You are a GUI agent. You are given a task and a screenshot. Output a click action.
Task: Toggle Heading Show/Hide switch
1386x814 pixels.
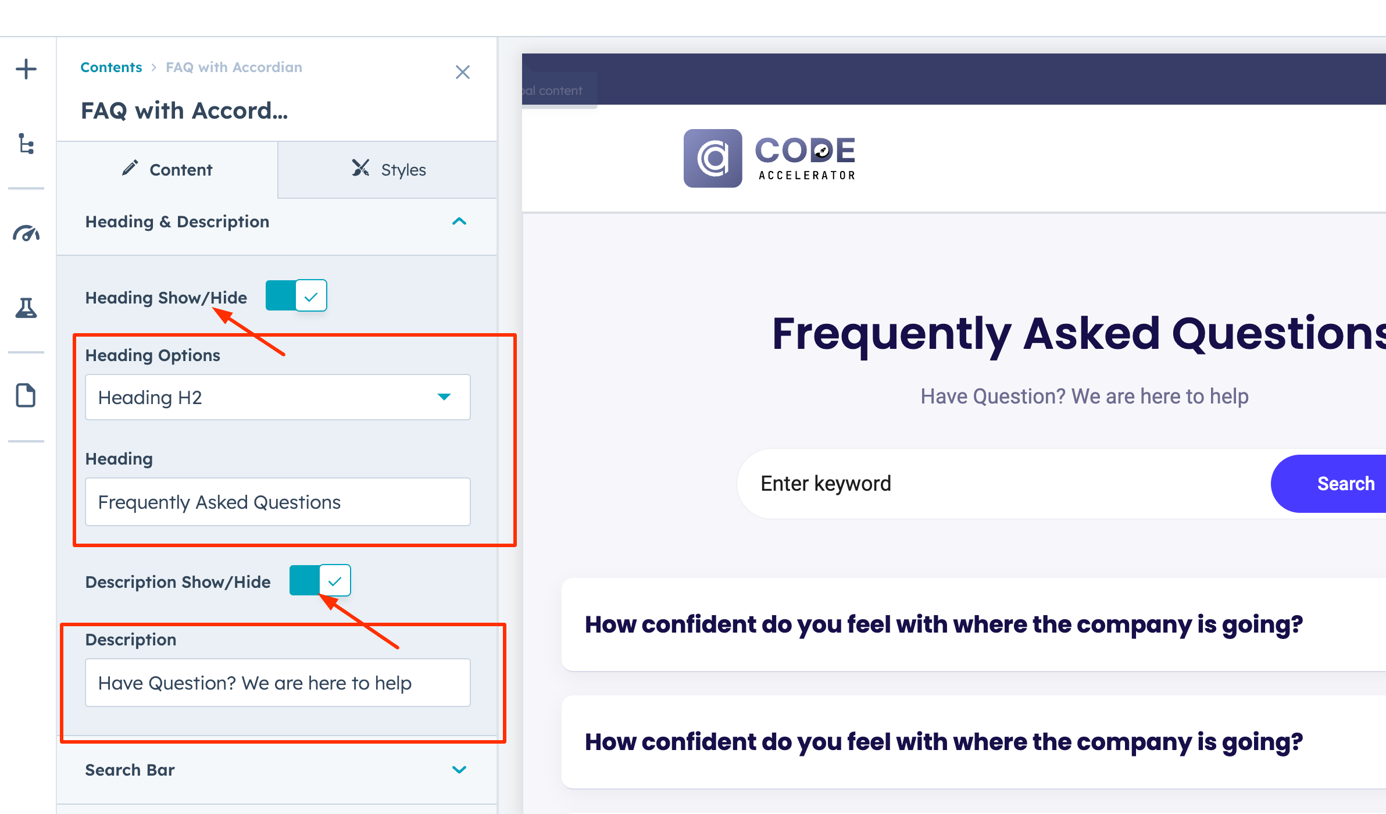pyautogui.click(x=295, y=295)
